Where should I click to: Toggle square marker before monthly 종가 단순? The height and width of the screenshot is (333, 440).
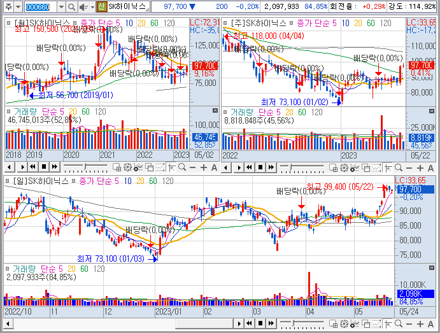tap(75, 23)
